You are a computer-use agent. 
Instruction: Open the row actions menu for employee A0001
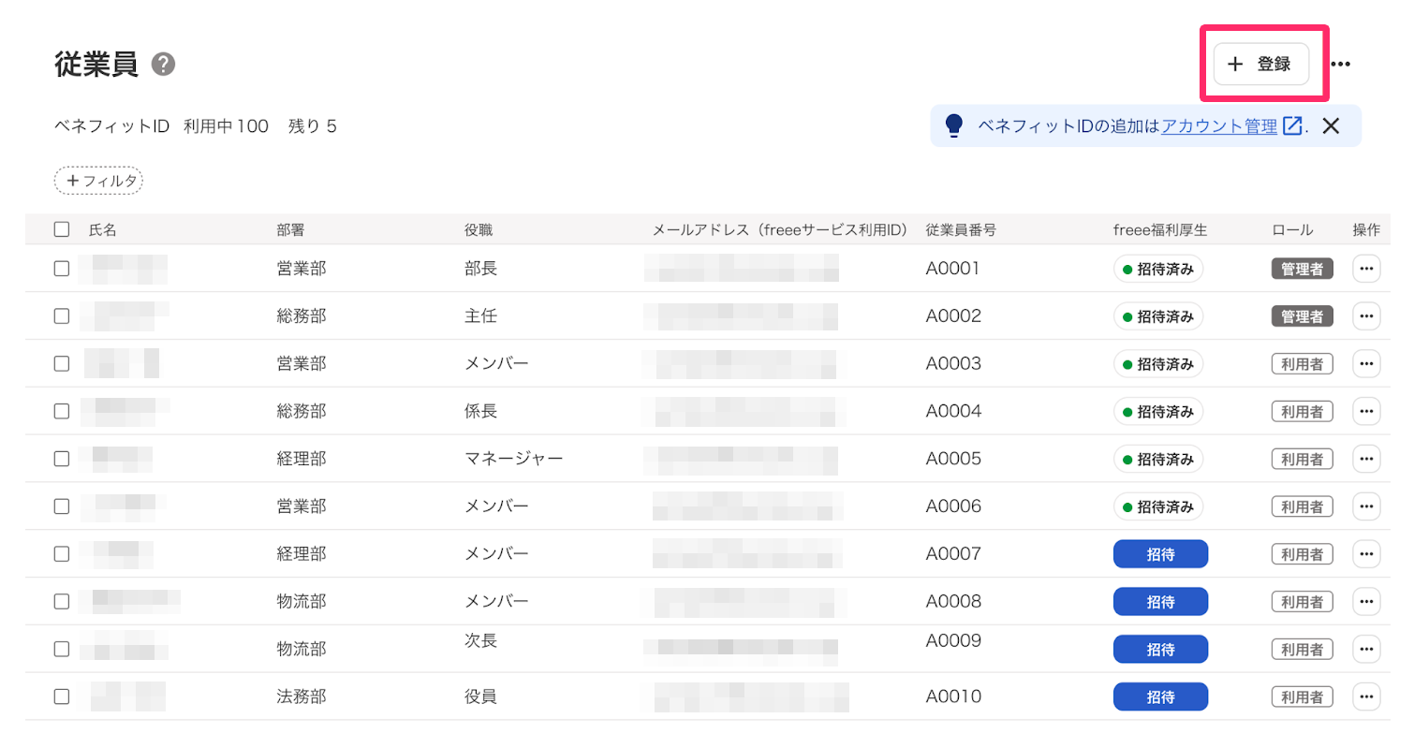(x=1366, y=269)
